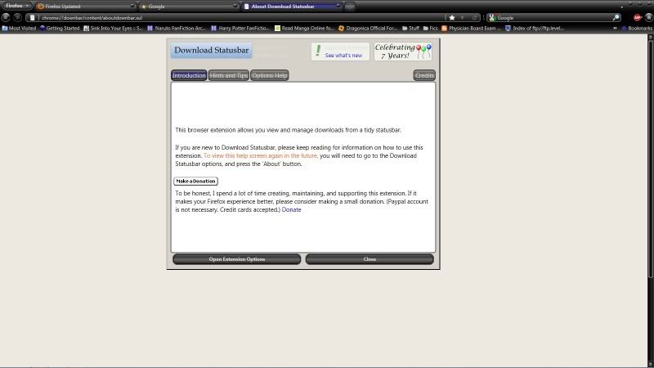The height and width of the screenshot is (368, 654).
Task: Reload the current page
Action: pos(474,17)
